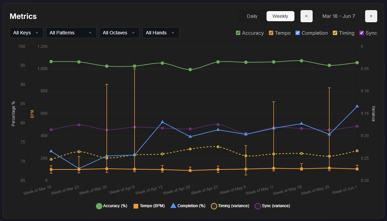Switch to the Daily view tab

(x=252, y=16)
